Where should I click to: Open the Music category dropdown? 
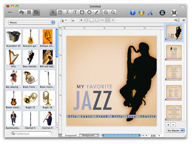tap(31, 23)
